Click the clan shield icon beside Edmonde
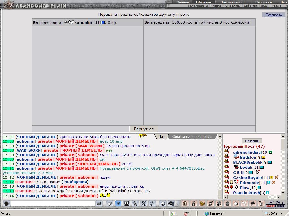The width and height of the screenshot is (289, 216). (x=236, y=182)
